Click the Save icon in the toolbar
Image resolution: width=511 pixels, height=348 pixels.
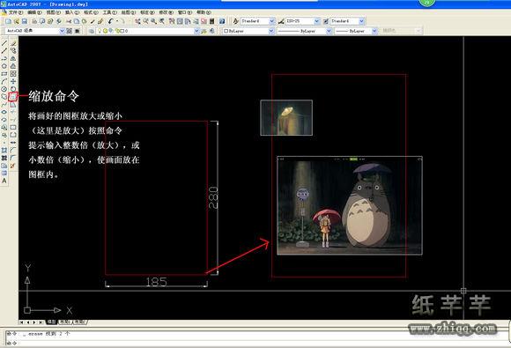tap(25, 21)
